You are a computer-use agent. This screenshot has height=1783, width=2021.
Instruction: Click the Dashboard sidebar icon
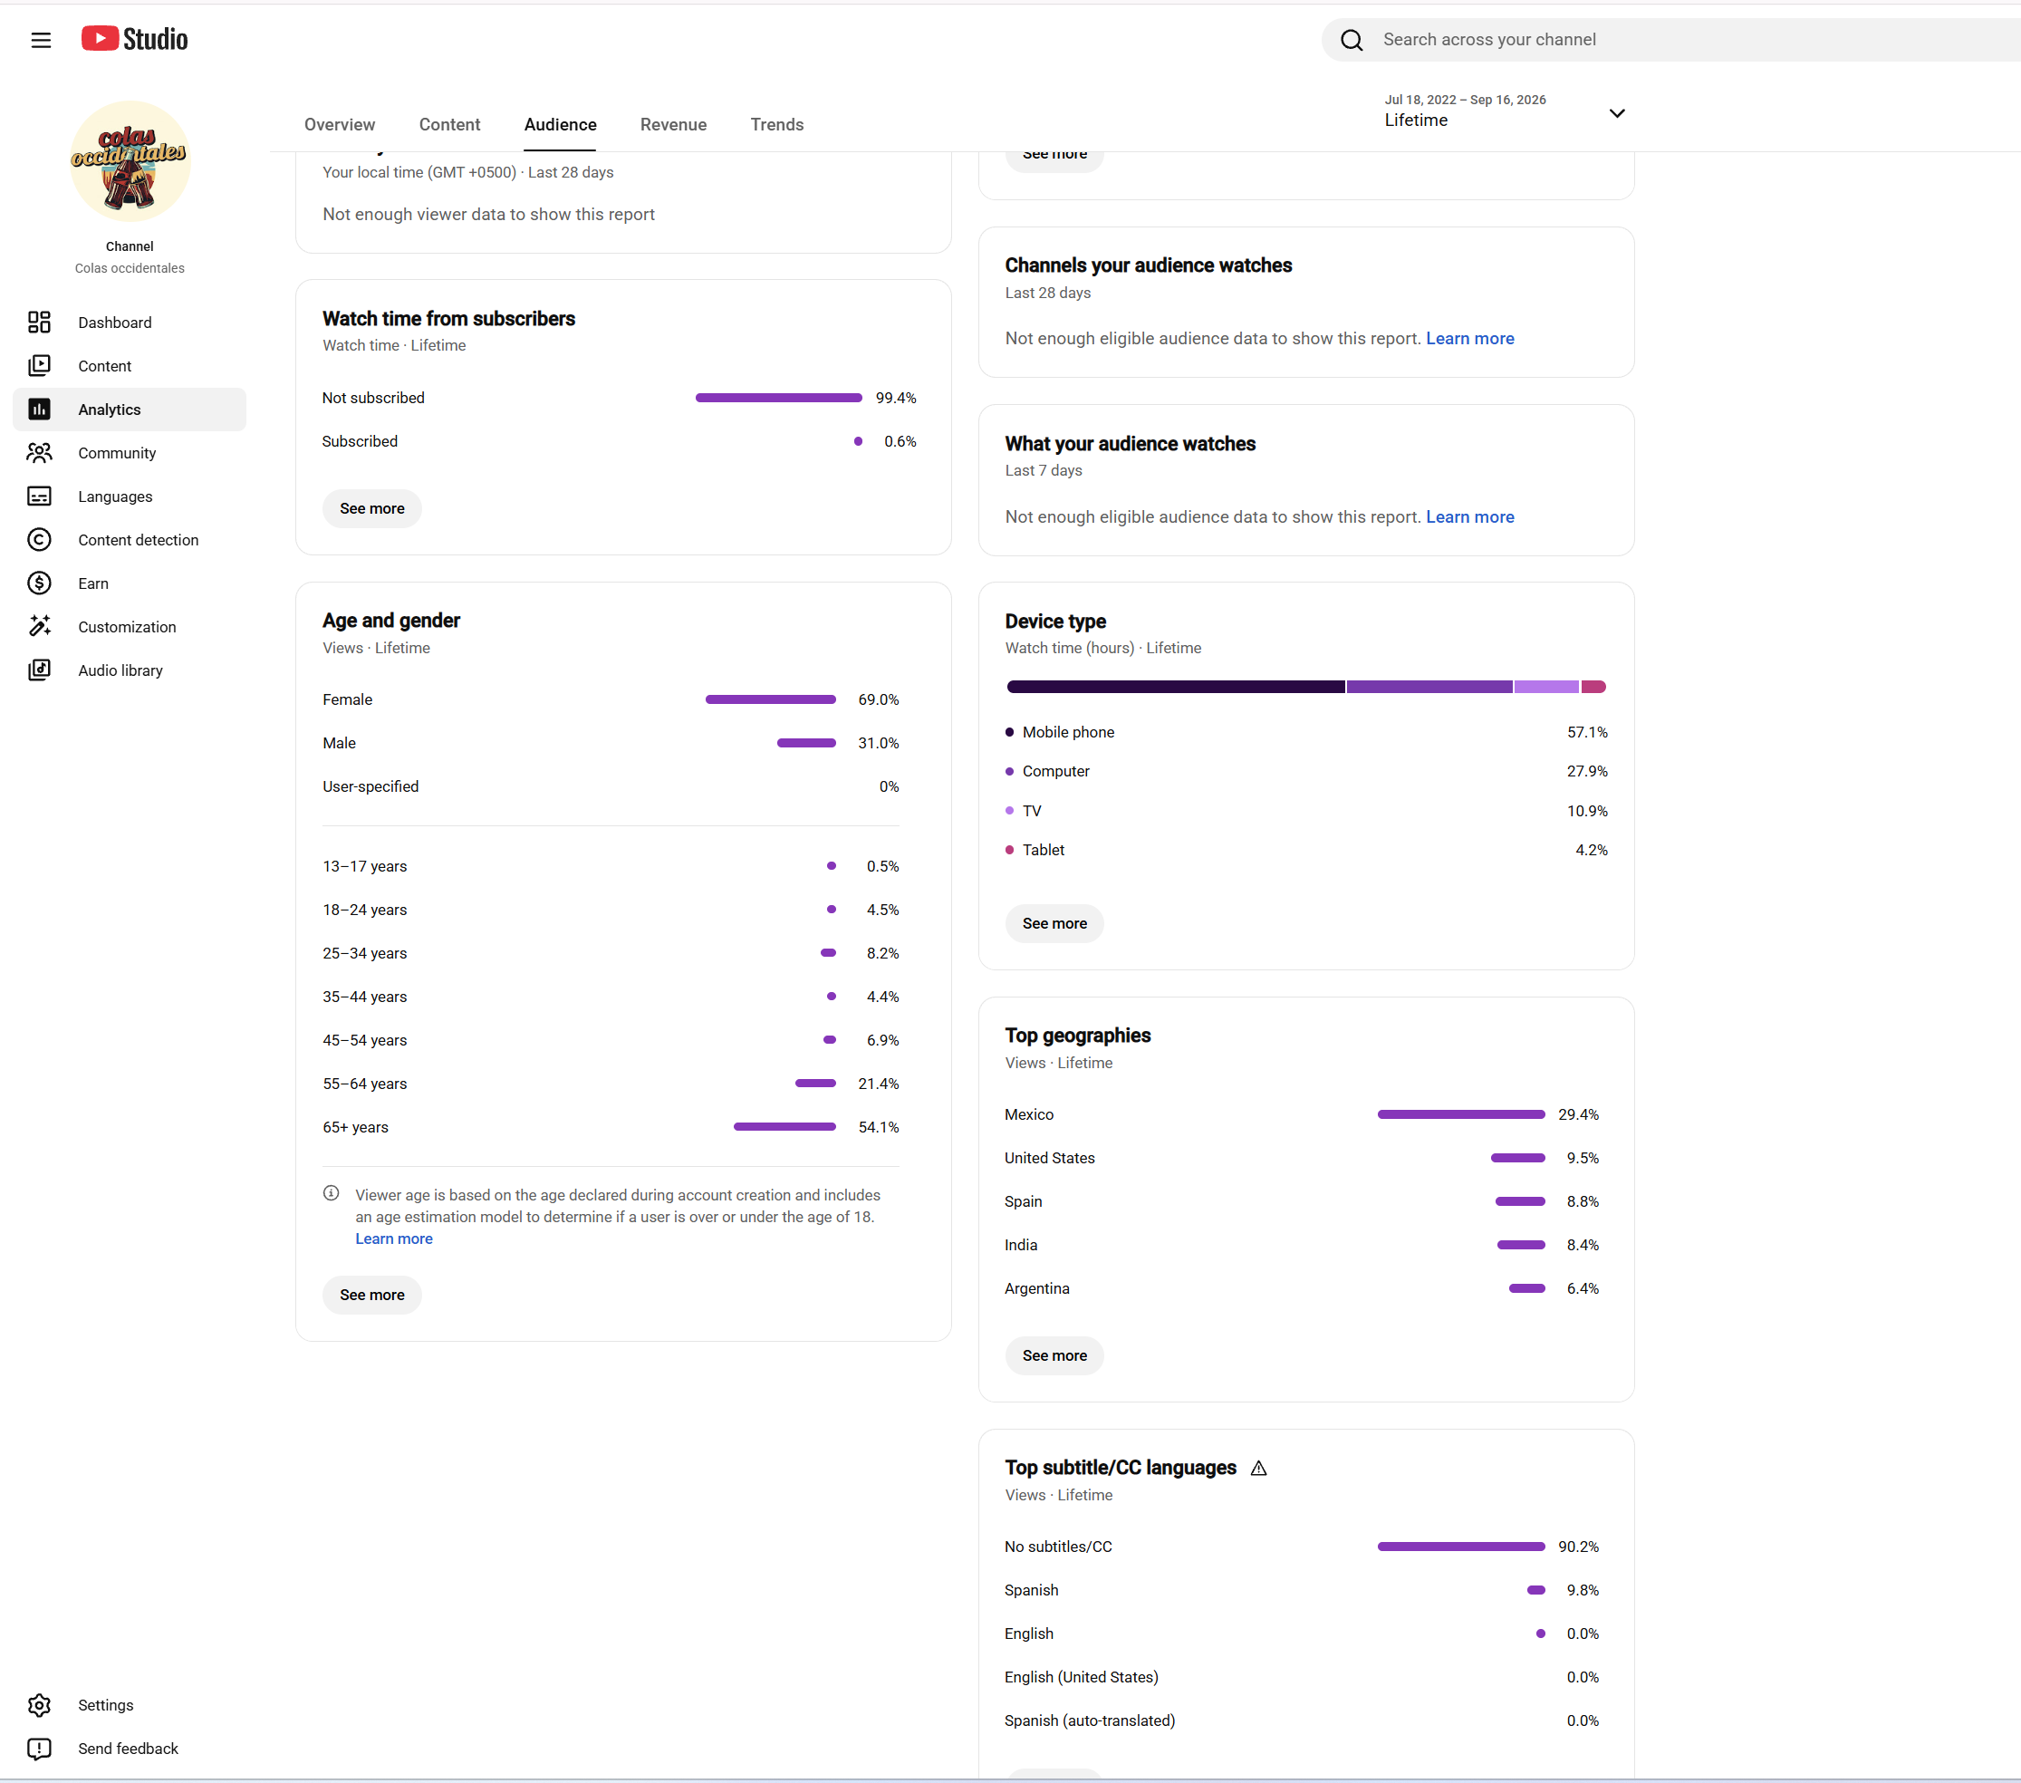pyautogui.click(x=40, y=323)
